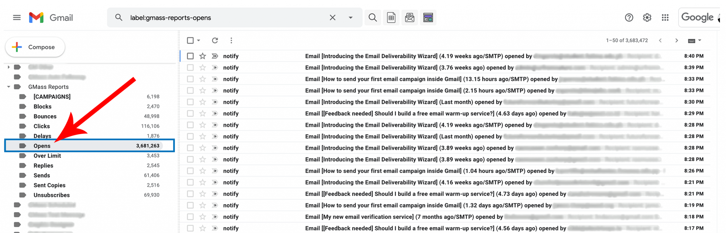This screenshot has width=726, height=233.
Task: Open search options dropdown arrow
Action: coord(350,17)
